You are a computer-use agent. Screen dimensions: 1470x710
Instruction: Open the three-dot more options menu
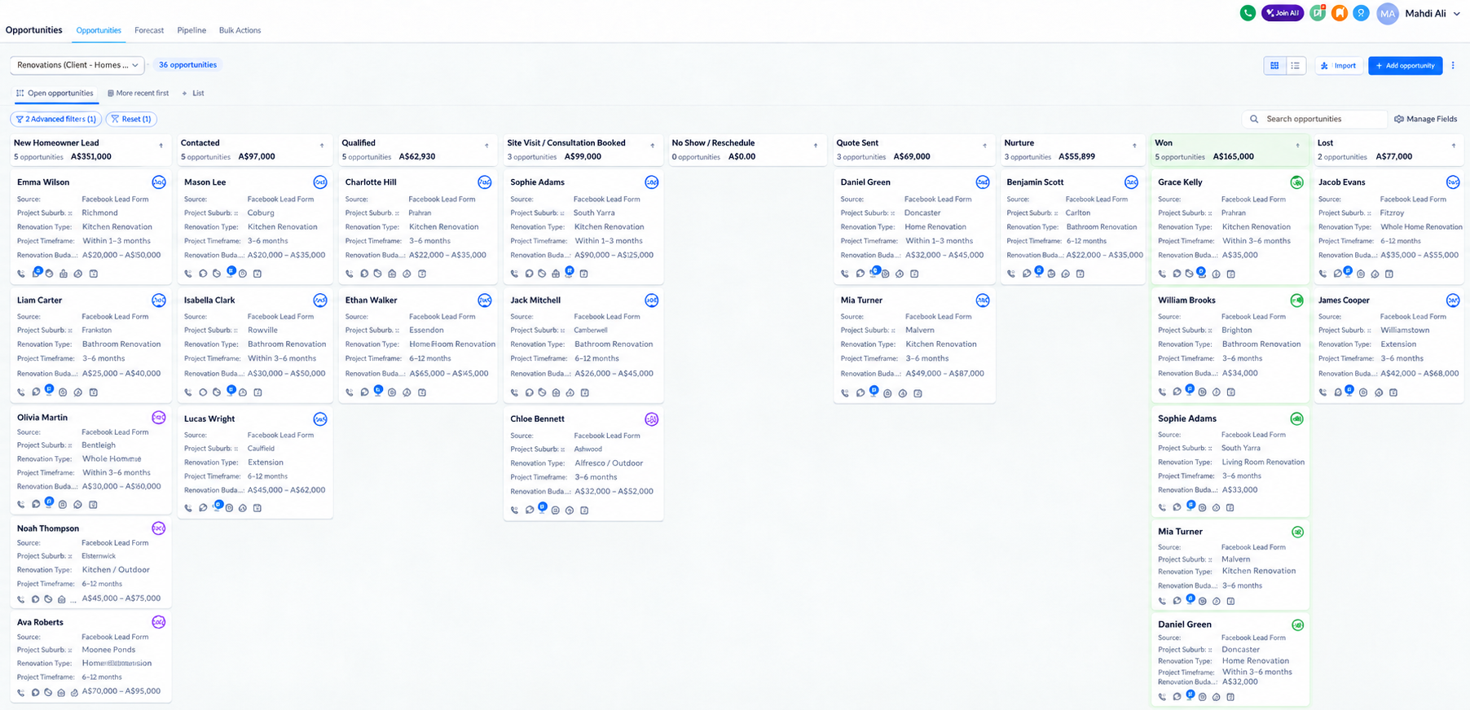pyautogui.click(x=1453, y=65)
